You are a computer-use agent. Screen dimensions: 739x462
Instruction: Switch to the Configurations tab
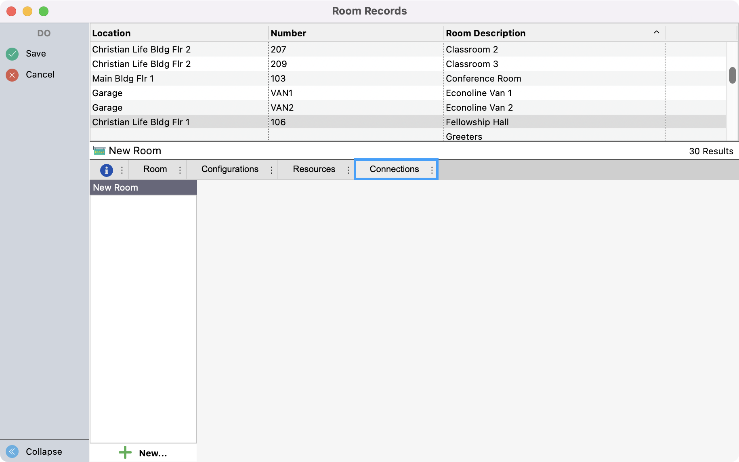tap(230, 169)
